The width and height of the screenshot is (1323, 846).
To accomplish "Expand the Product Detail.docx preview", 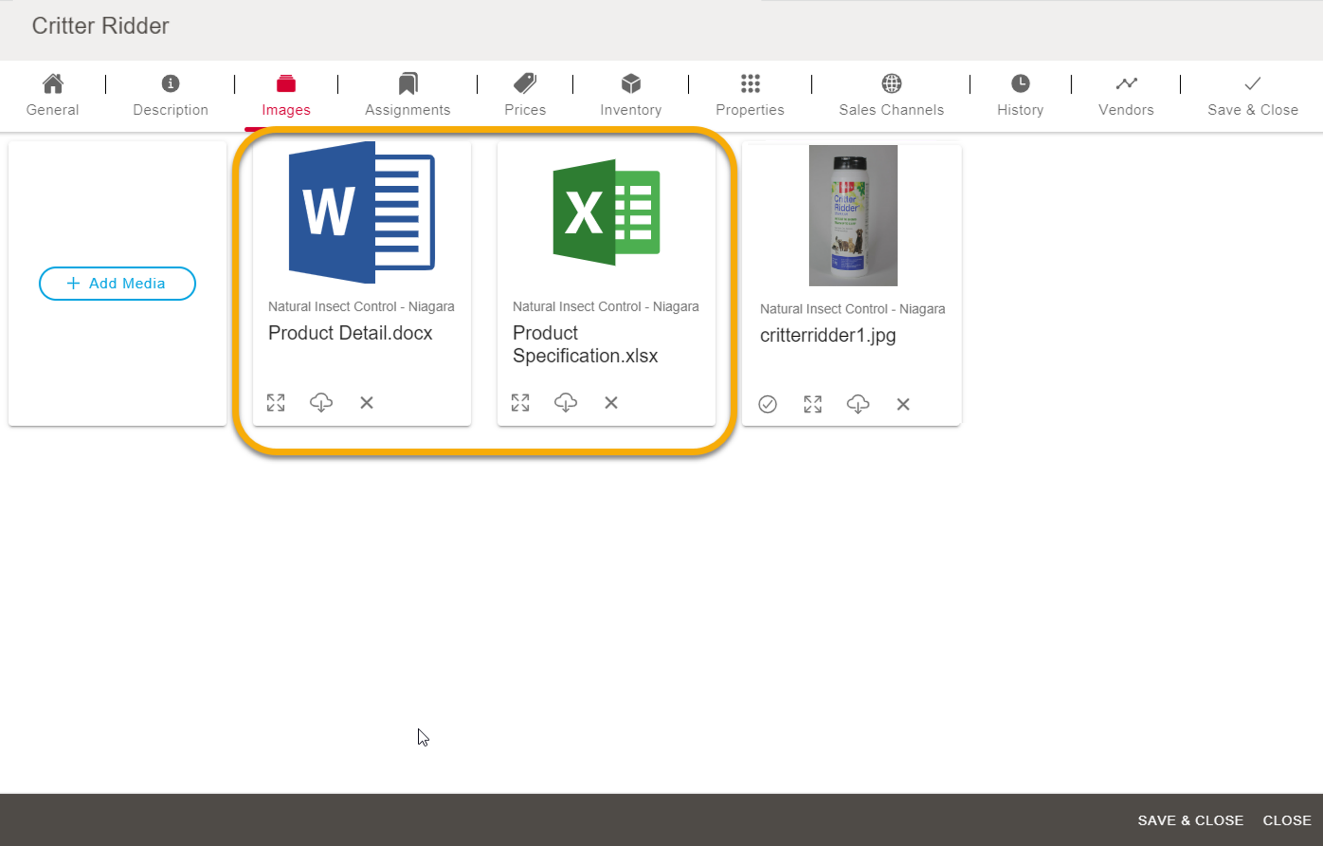I will 276,403.
